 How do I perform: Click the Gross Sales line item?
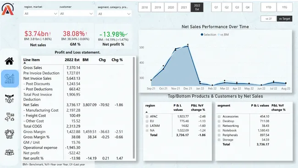point(33,68)
